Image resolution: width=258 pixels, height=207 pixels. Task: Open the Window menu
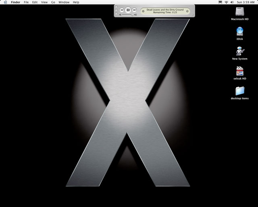click(x=64, y=2)
